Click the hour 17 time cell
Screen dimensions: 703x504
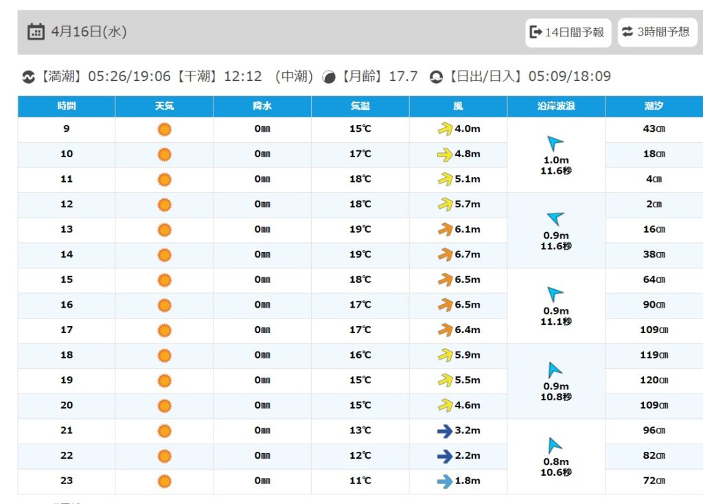pos(67,330)
